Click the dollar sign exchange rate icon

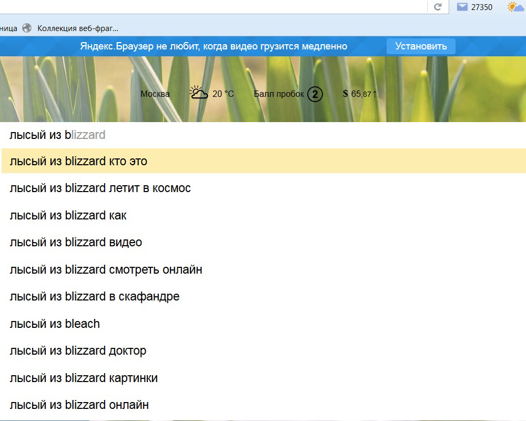click(345, 94)
